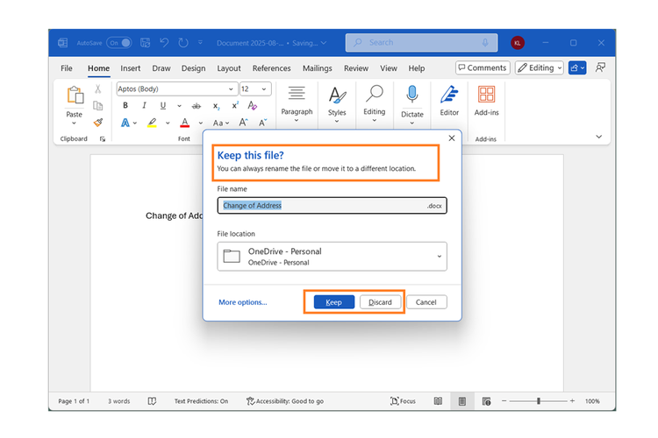Viewport: 658px width, 438px height.
Task: Click the Increase Font Size icon
Action: (243, 123)
